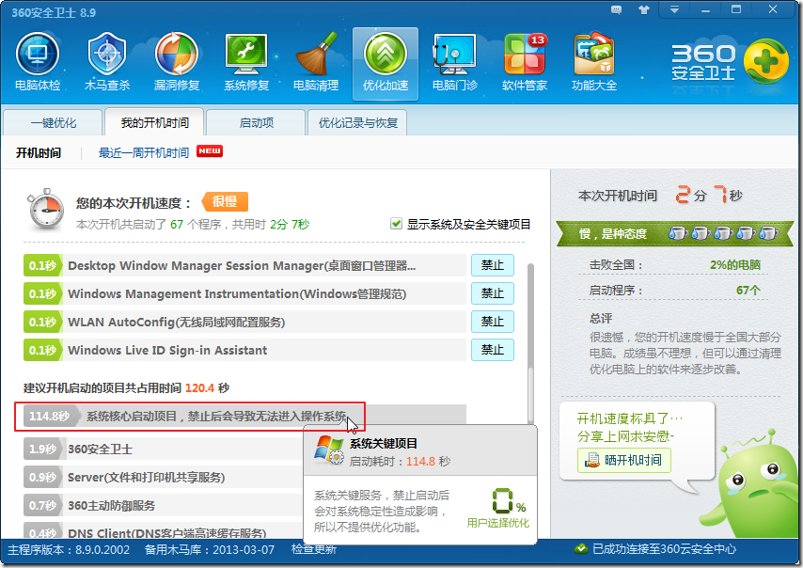Open 漏洞修复 vulnerability repair icon
The height and width of the screenshot is (568, 803).
click(177, 62)
